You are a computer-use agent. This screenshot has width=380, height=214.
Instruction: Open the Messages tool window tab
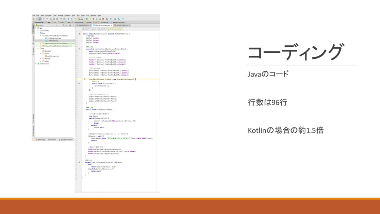click(41, 140)
